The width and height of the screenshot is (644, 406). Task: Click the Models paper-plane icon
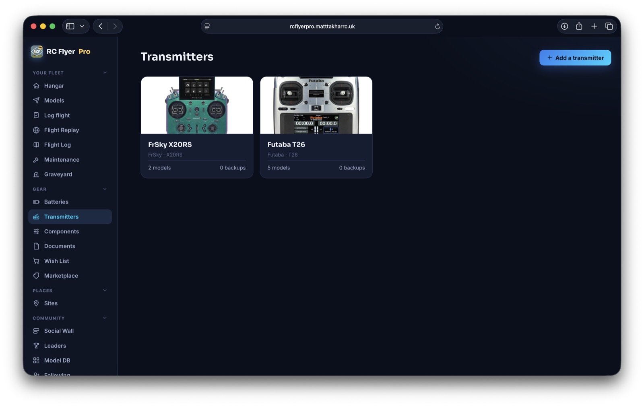[36, 101]
